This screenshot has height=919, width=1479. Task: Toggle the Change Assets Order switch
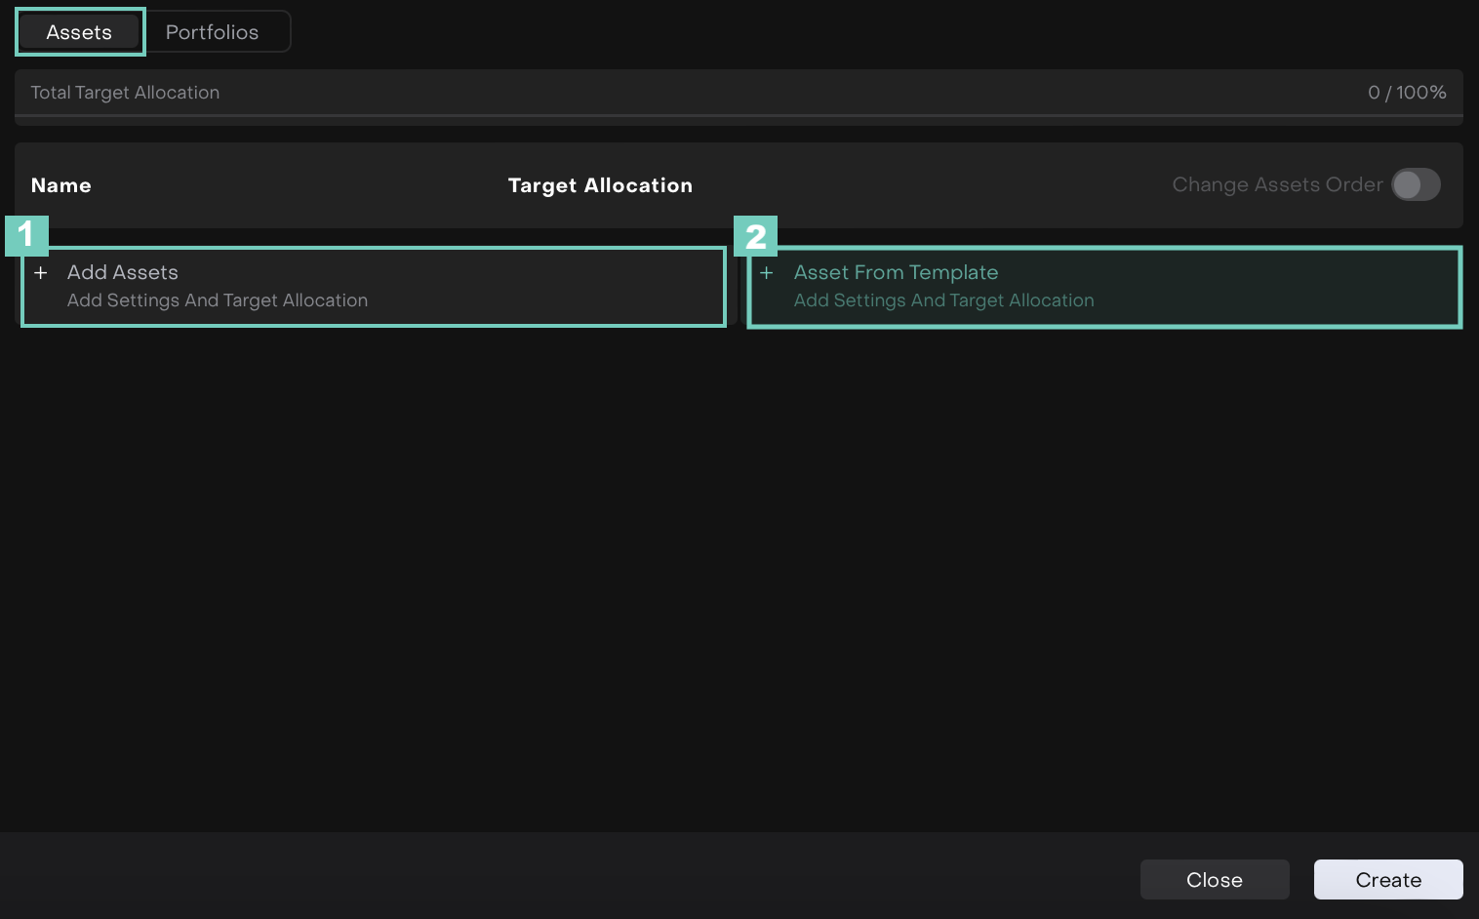click(1416, 184)
